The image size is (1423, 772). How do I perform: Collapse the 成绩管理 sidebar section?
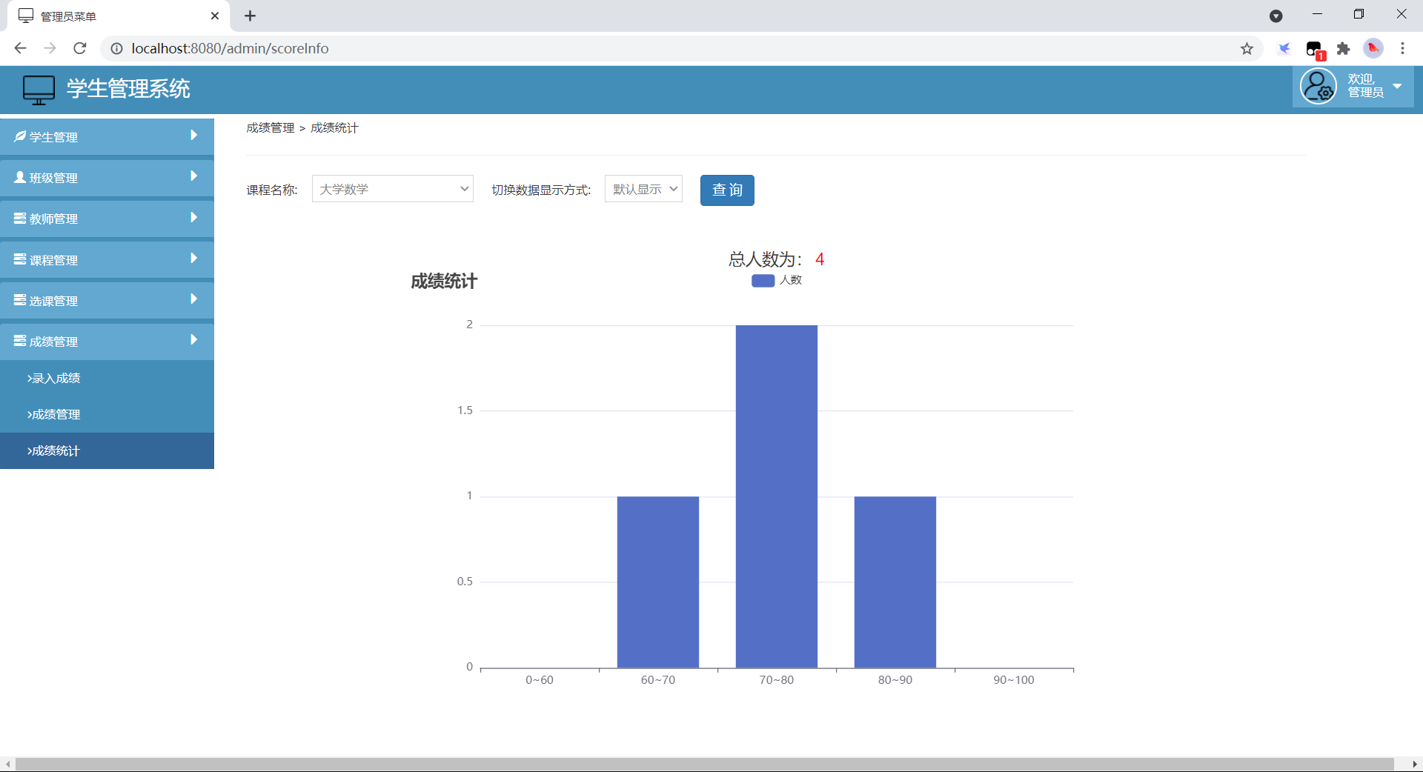pyautogui.click(x=107, y=342)
